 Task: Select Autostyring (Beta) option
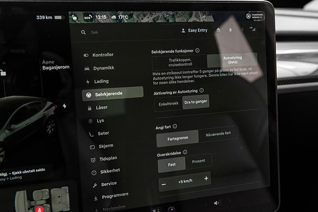pyautogui.click(x=232, y=60)
